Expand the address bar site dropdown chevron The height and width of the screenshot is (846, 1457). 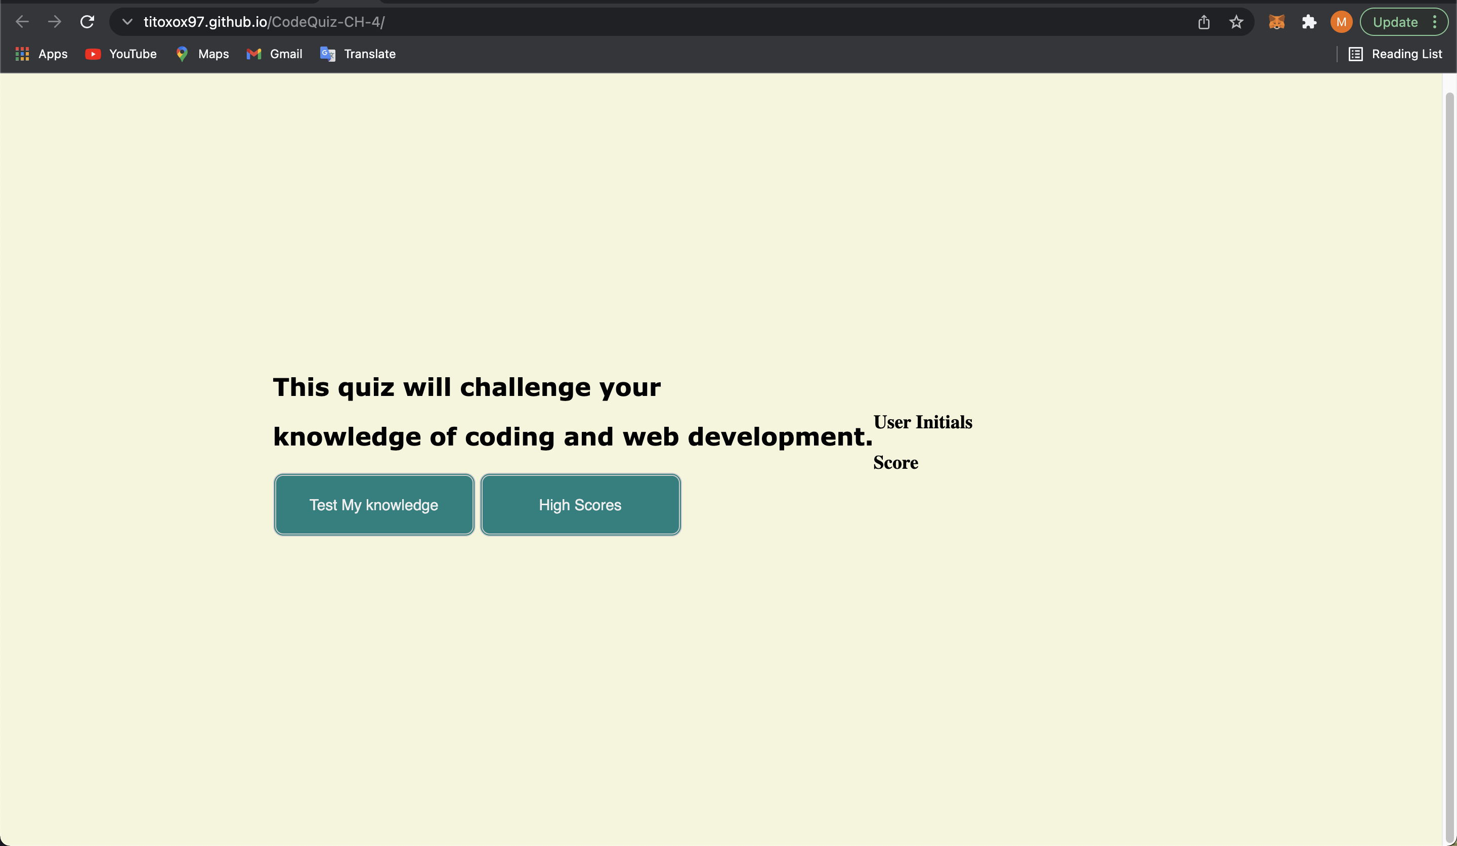[127, 22]
